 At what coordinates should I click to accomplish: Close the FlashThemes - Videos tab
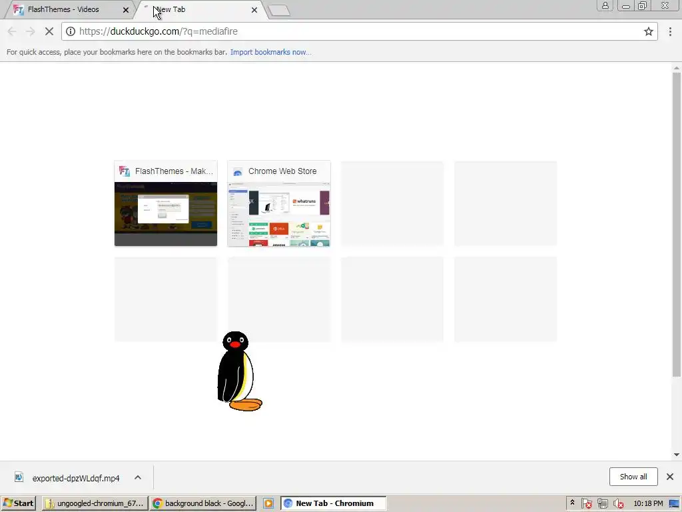[126, 9]
